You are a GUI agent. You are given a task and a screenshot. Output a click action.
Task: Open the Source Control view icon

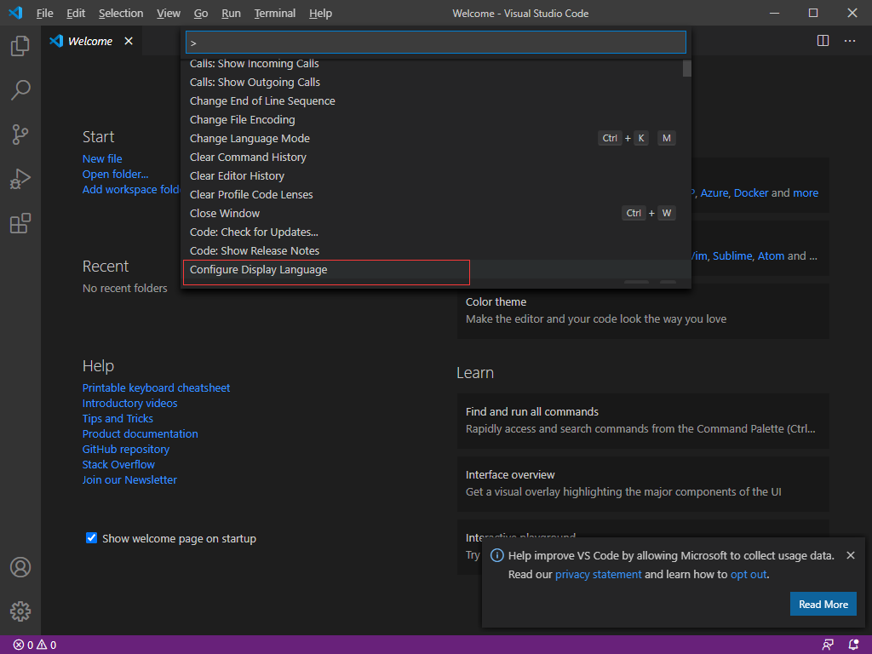coord(20,135)
